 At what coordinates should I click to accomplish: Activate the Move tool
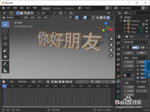coord(5,38)
